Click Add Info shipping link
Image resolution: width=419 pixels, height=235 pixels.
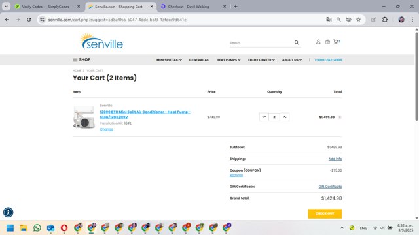point(335,159)
